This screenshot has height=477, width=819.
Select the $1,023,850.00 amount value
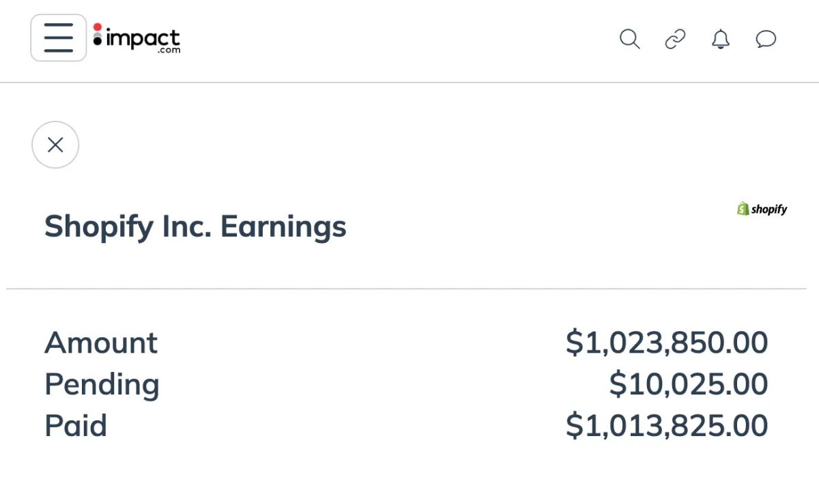tap(667, 343)
